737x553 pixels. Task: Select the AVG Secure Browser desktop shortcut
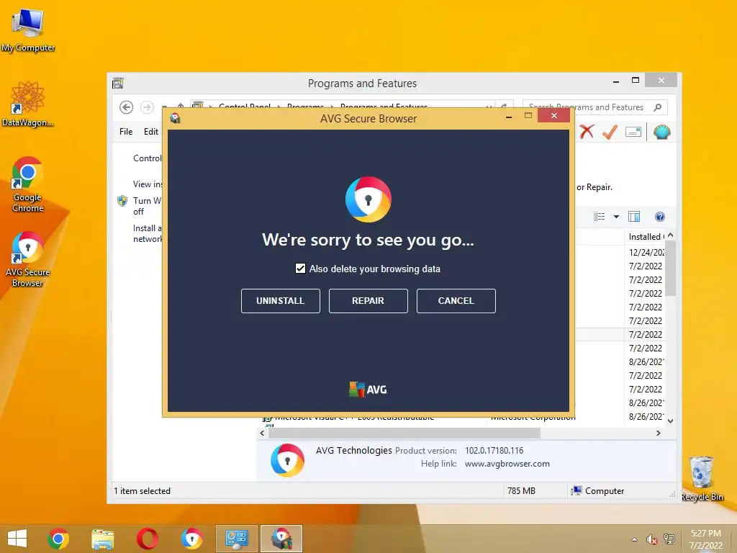coord(28,259)
